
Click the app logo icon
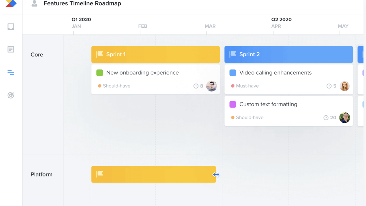click(x=10, y=3)
